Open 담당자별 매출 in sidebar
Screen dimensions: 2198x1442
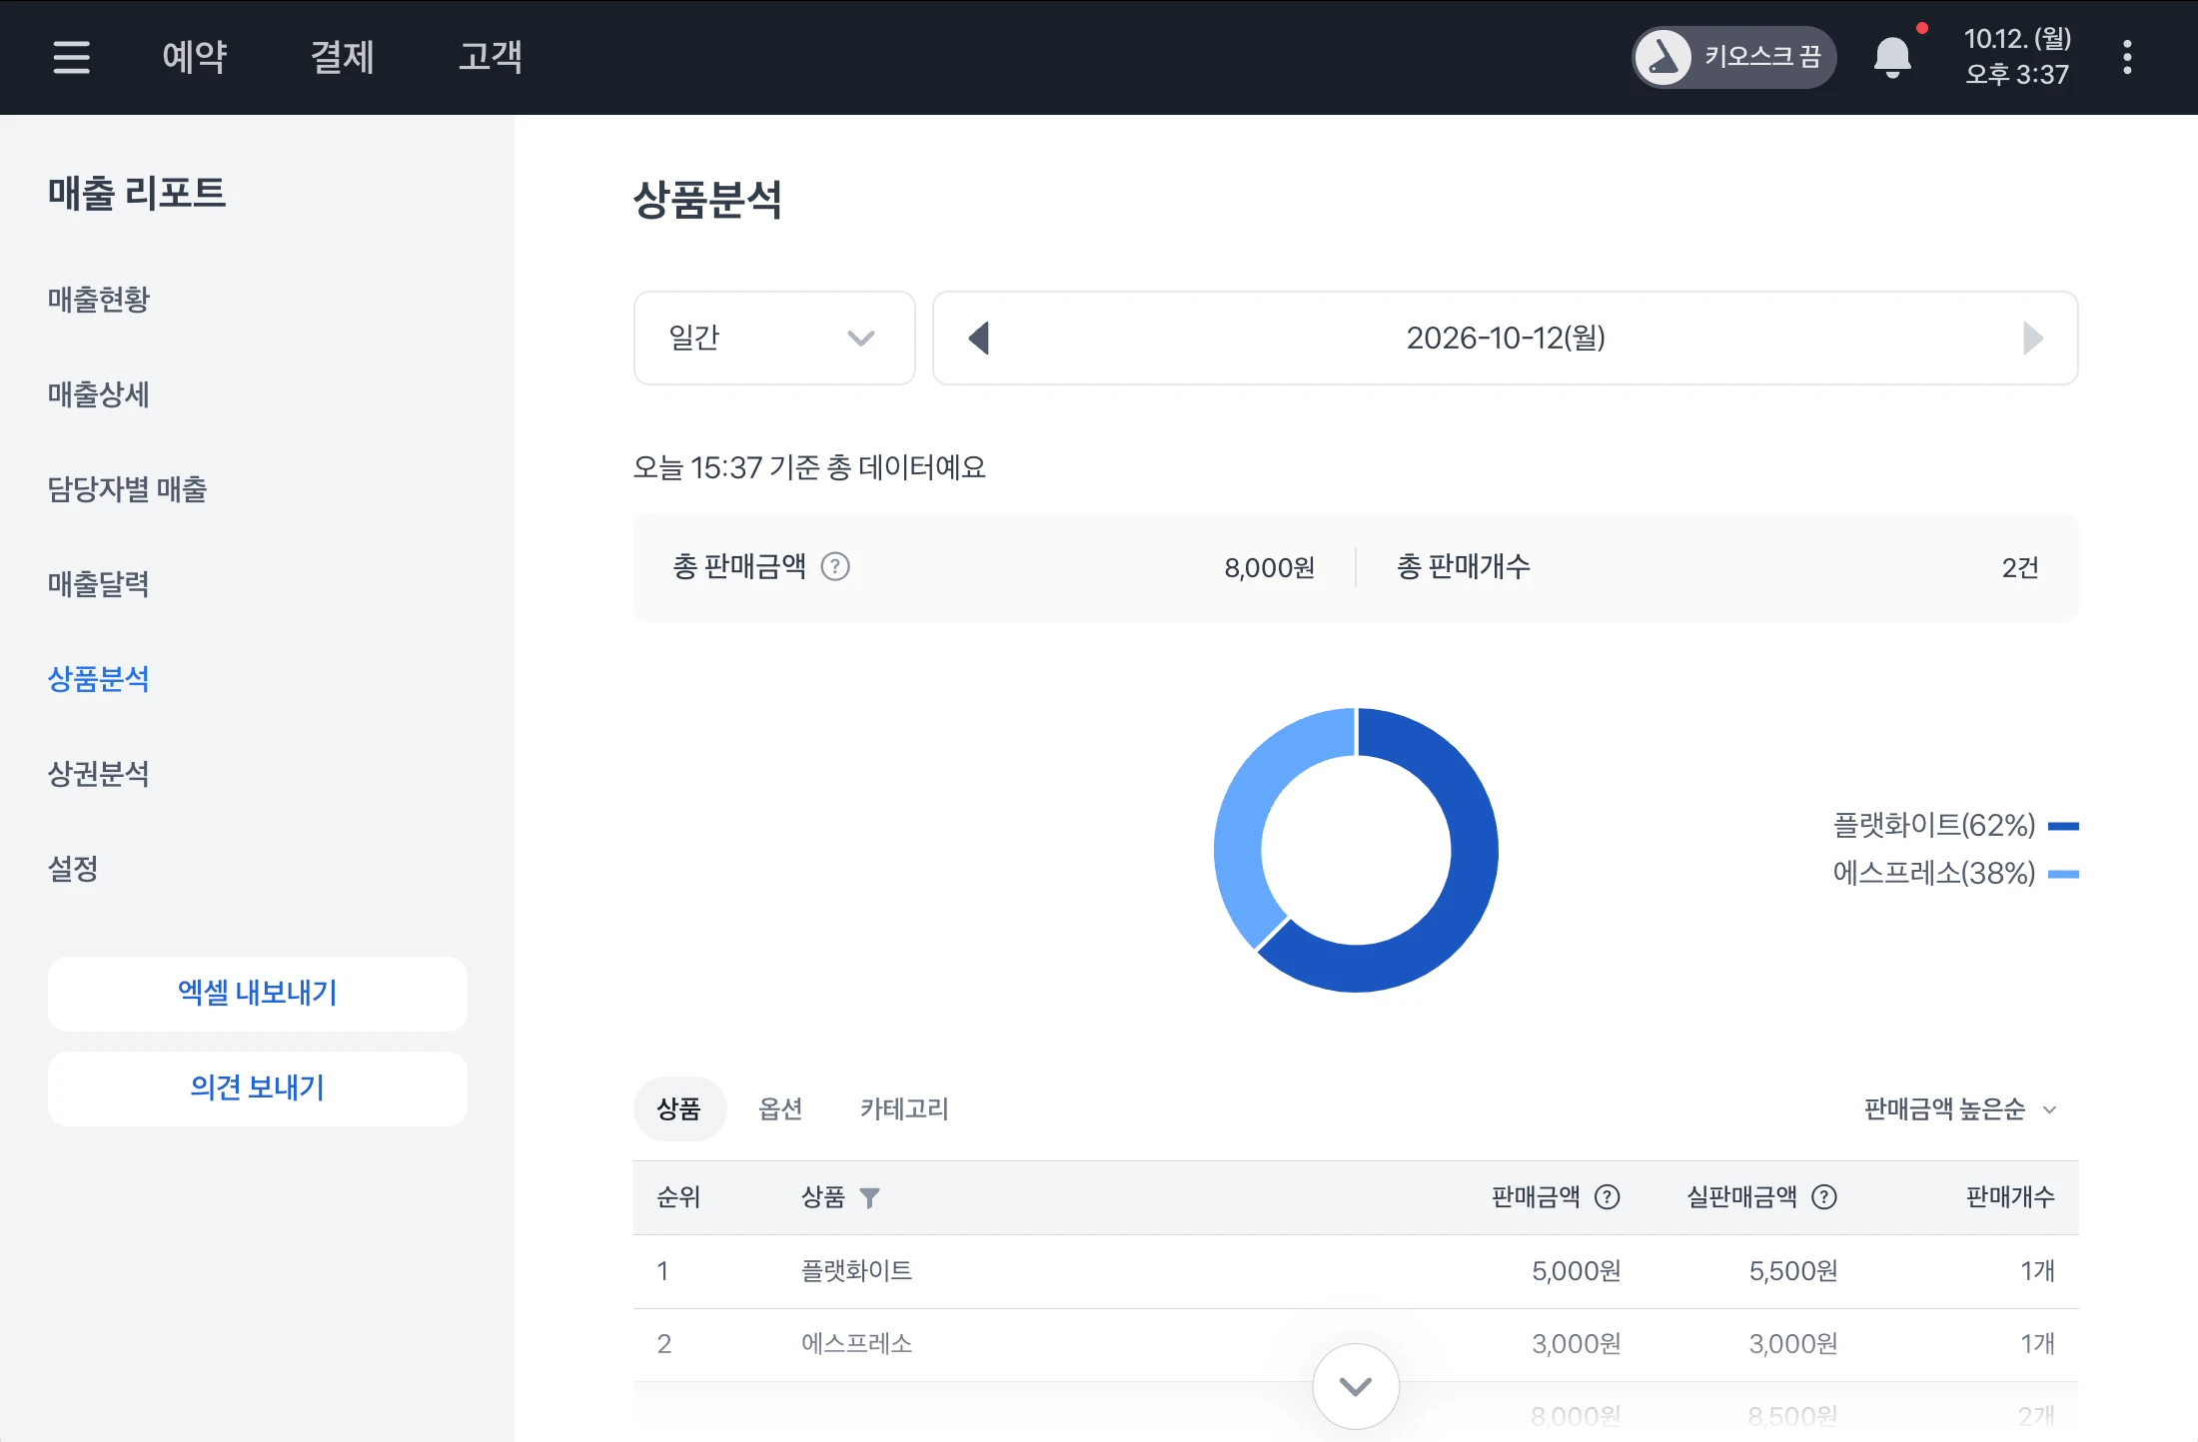tap(127, 489)
